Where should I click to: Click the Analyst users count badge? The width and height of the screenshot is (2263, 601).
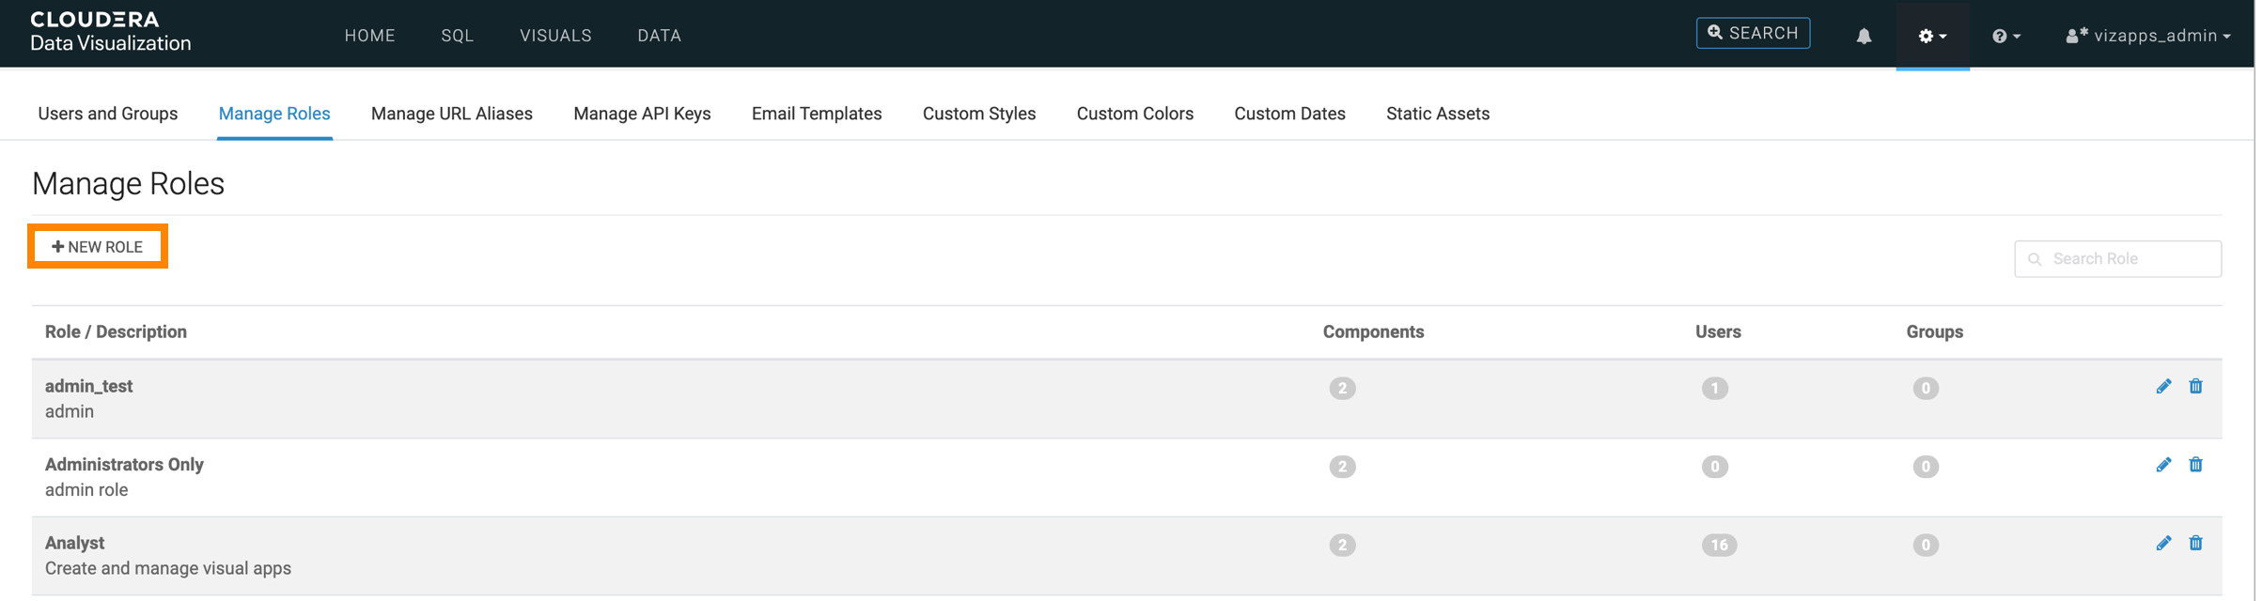click(1718, 546)
